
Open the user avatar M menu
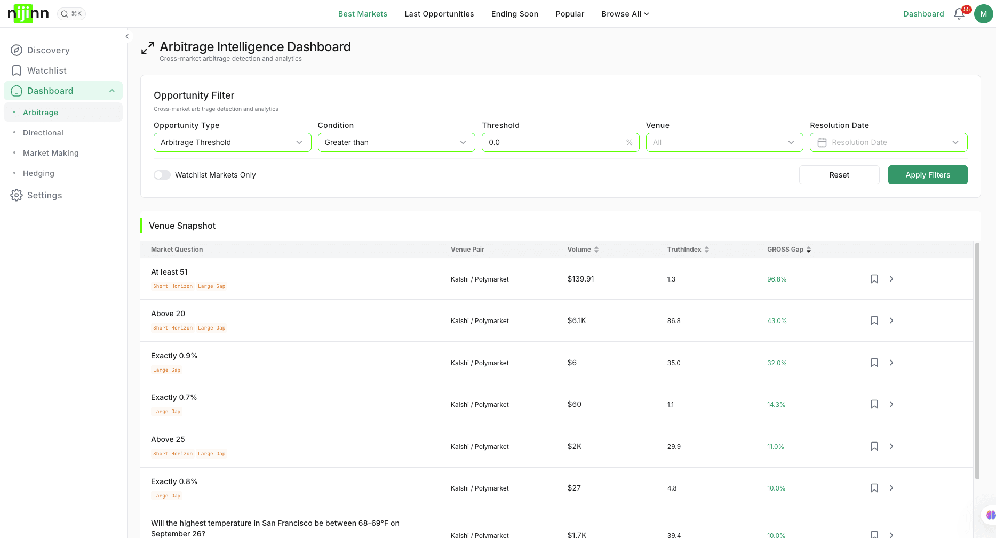click(x=983, y=14)
